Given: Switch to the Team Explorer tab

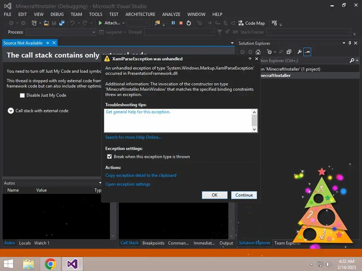Looking at the screenshot, I should 287,243.
